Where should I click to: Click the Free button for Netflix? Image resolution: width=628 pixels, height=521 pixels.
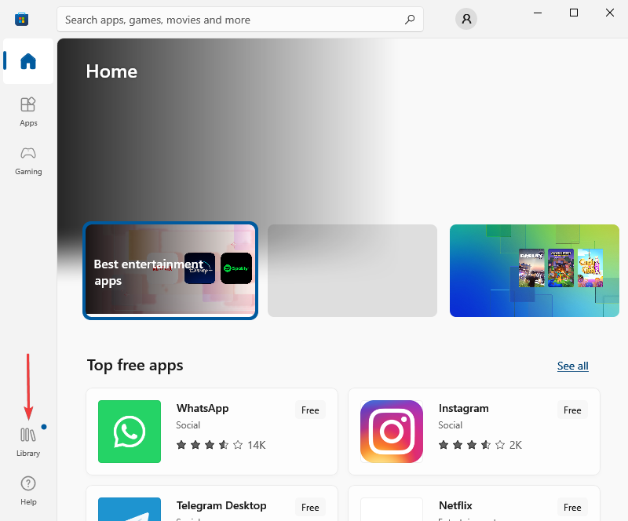[x=572, y=508]
